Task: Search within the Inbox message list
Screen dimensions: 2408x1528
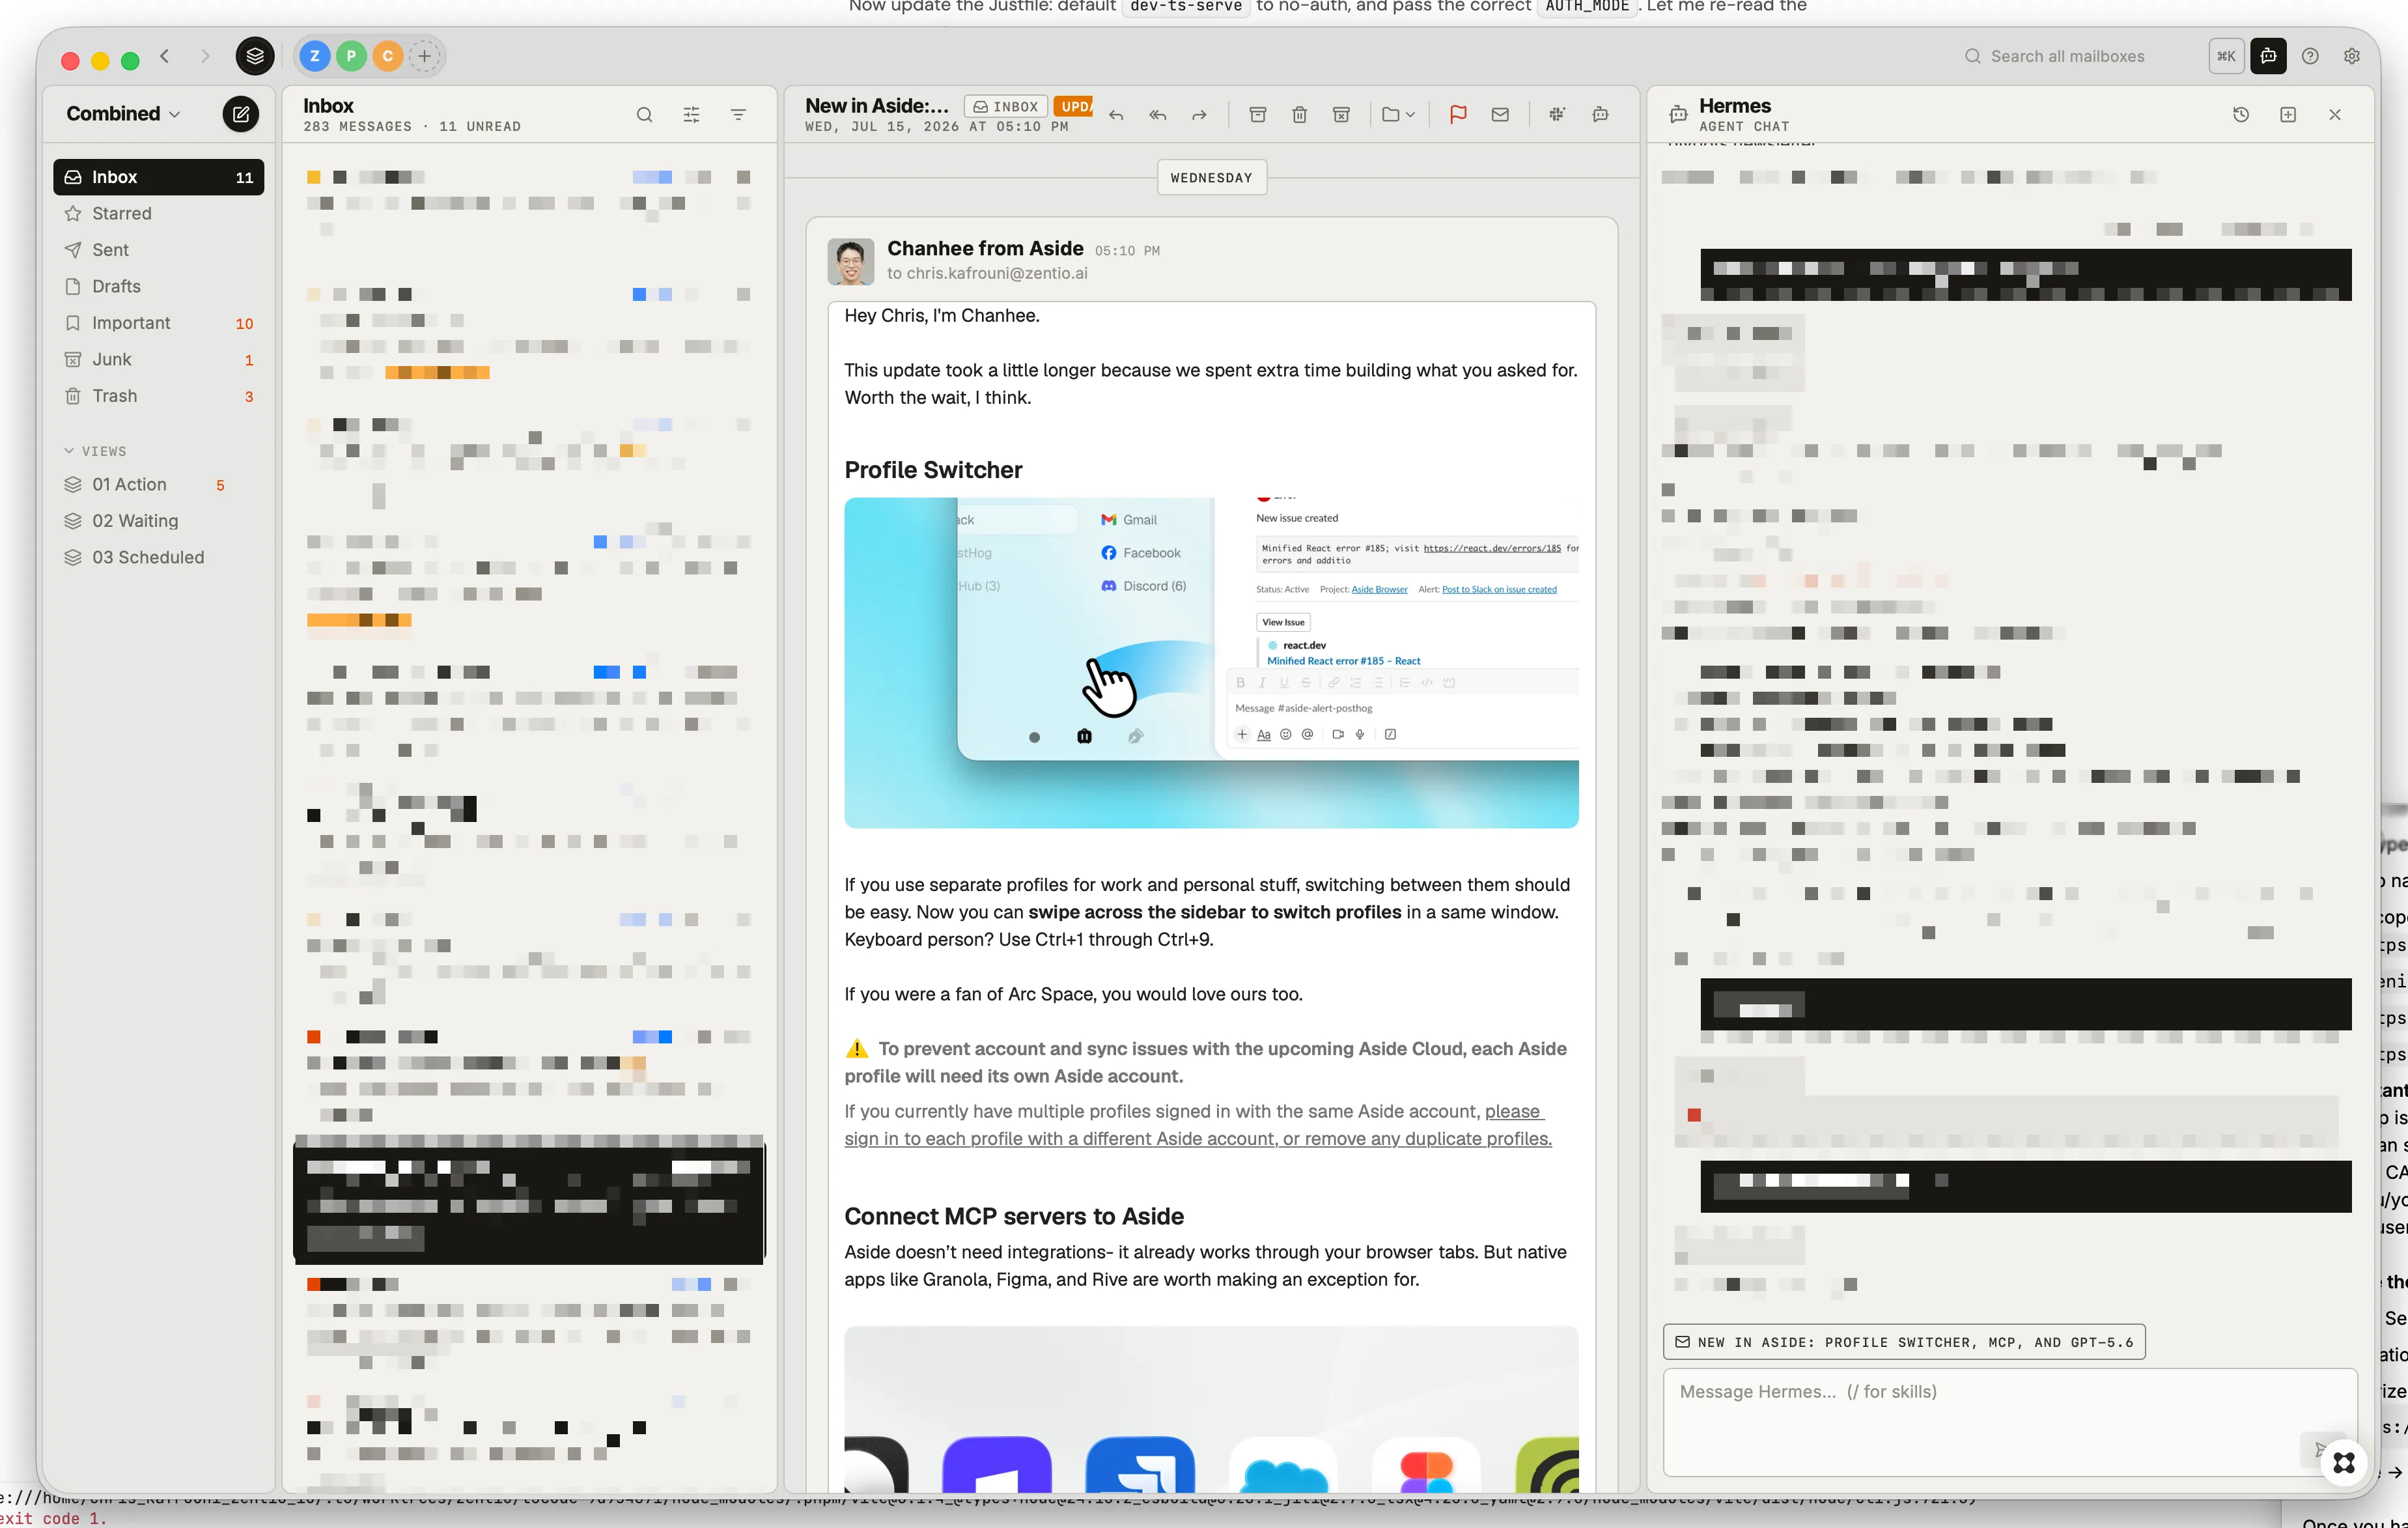Action: (644, 115)
